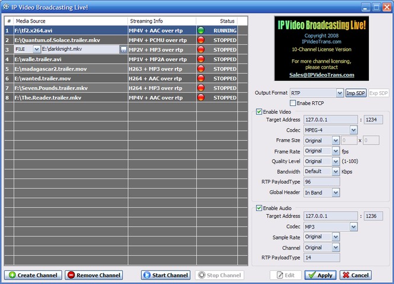
Task: Click the Sales@IPVideoTrans.com email link
Action: (322, 75)
